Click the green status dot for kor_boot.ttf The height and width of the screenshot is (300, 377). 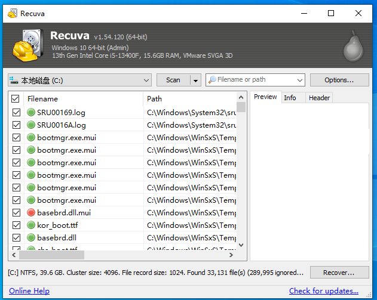[x=31, y=225]
